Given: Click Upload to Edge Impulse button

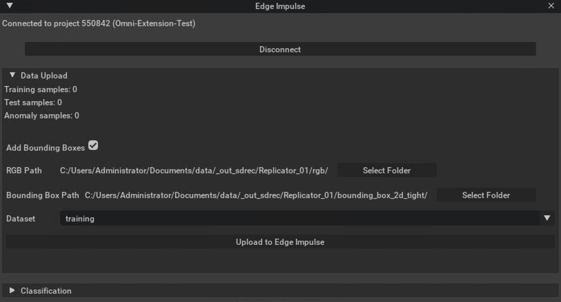Looking at the screenshot, I should (280, 241).
